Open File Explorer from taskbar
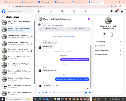The image size is (126, 101). coord(55,99)
